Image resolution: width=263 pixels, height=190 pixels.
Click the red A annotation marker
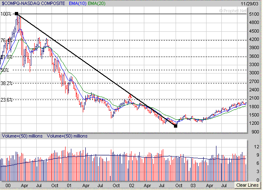130,96
